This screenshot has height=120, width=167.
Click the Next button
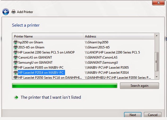[x=133, y=115]
